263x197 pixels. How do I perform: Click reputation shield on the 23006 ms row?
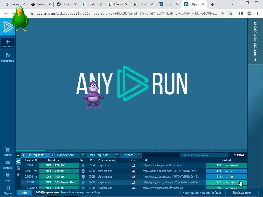(83, 176)
